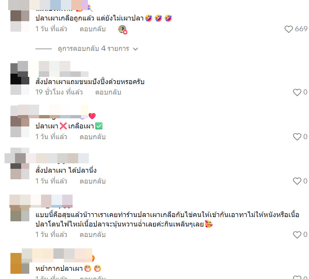Open username above ปลาเผา เกลือเผา comment
Screen dimensions: 309x279
point(62,112)
